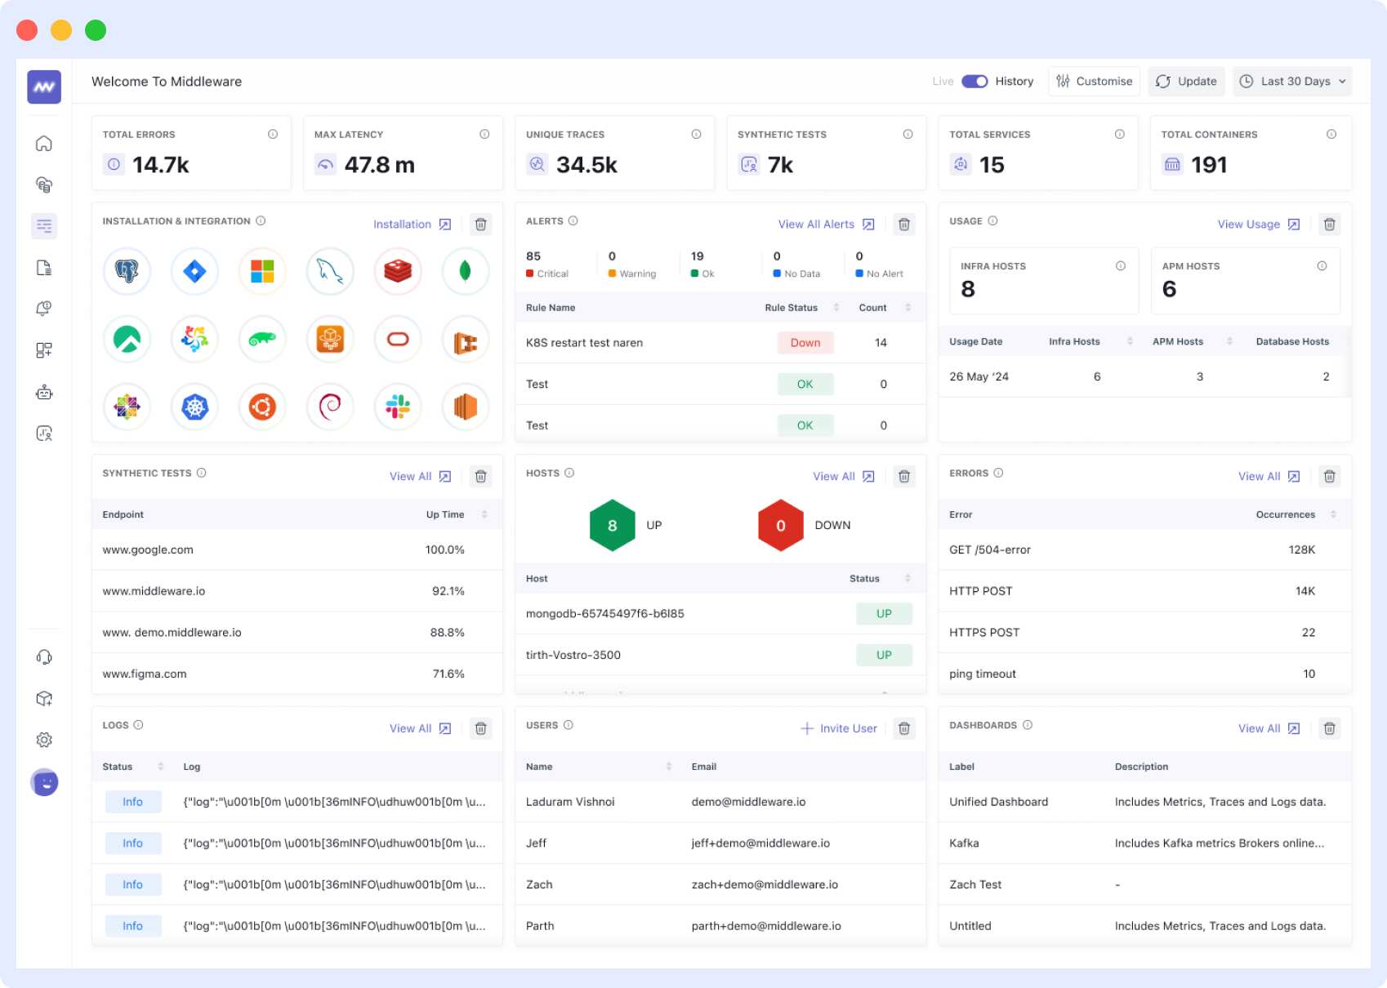Image resolution: width=1387 pixels, height=988 pixels.
Task: Sort hosts by Status column
Action: click(x=907, y=578)
